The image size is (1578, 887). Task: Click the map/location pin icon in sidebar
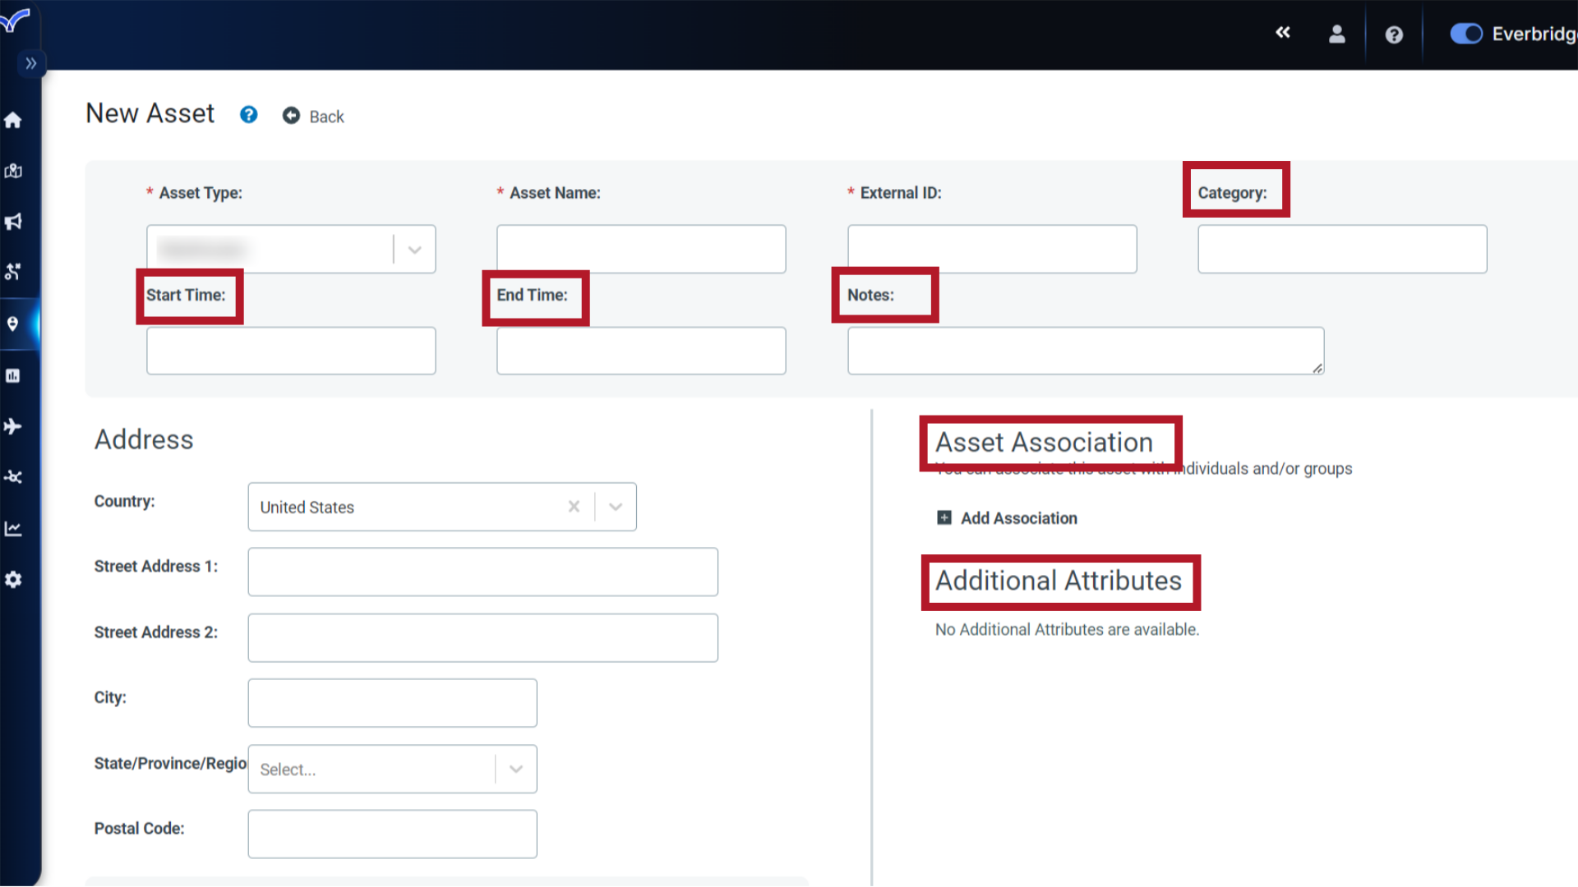pyautogui.click(x=12, y=323)
